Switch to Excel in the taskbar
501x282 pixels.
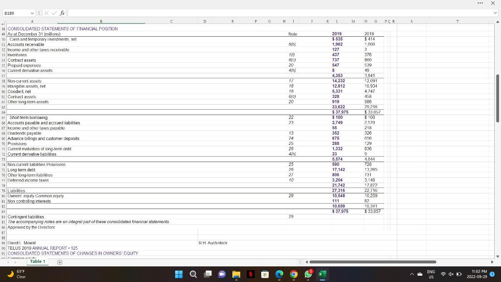click(322, 274)
